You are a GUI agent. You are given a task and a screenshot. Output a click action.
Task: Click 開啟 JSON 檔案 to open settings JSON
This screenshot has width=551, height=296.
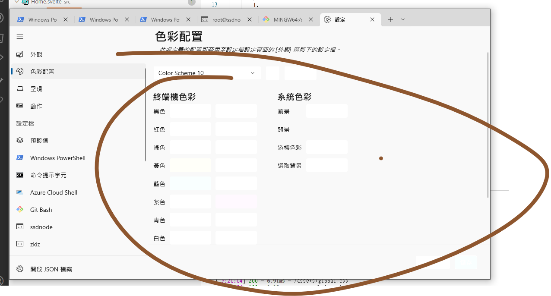click(x=79, y=269)
